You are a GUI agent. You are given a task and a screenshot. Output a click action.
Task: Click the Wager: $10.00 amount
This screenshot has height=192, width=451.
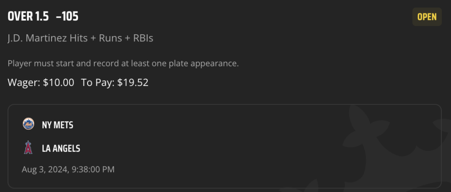[x=41, y=82]
